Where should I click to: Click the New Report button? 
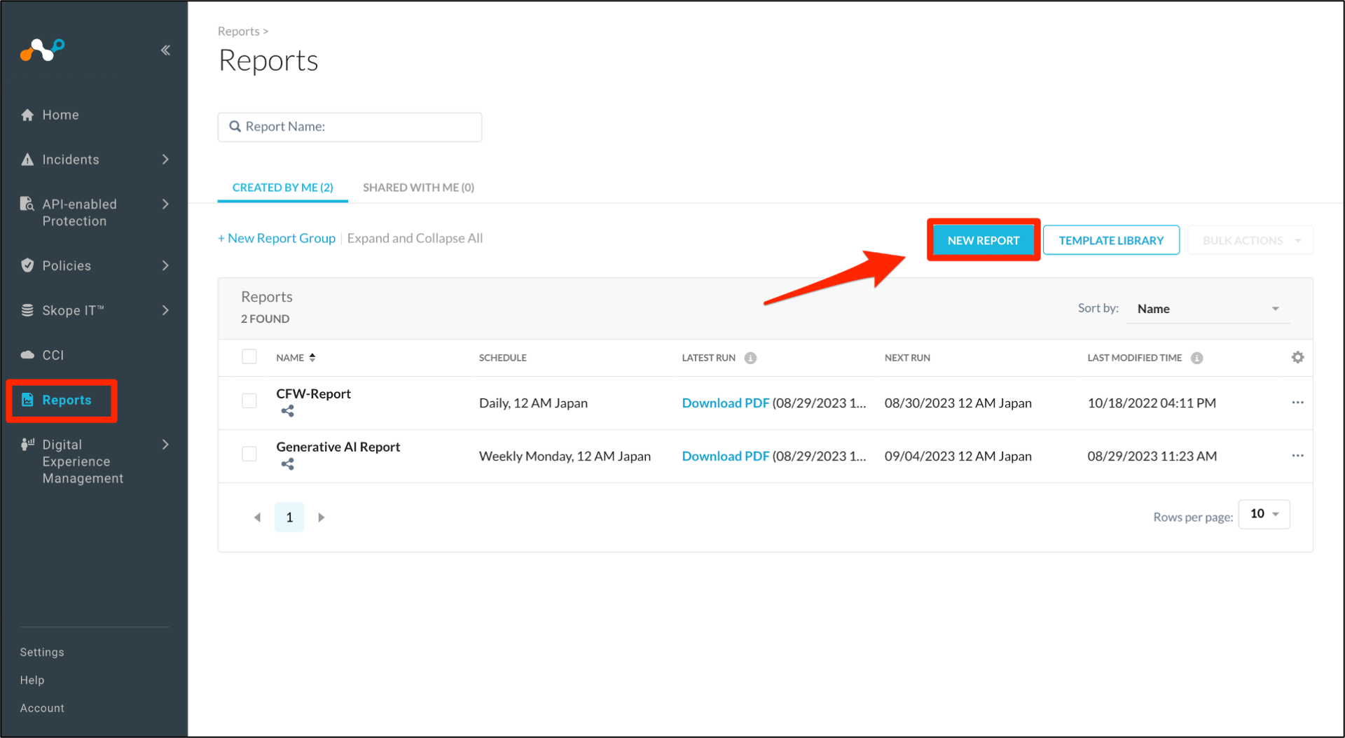[983, 239]
